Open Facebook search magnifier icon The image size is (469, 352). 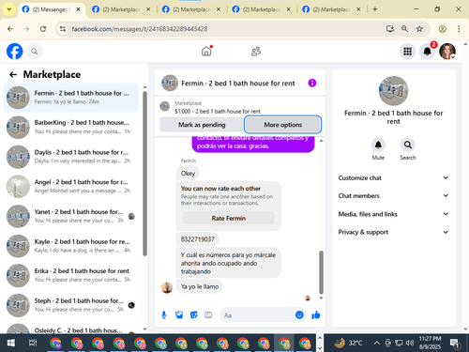point(35,52)
